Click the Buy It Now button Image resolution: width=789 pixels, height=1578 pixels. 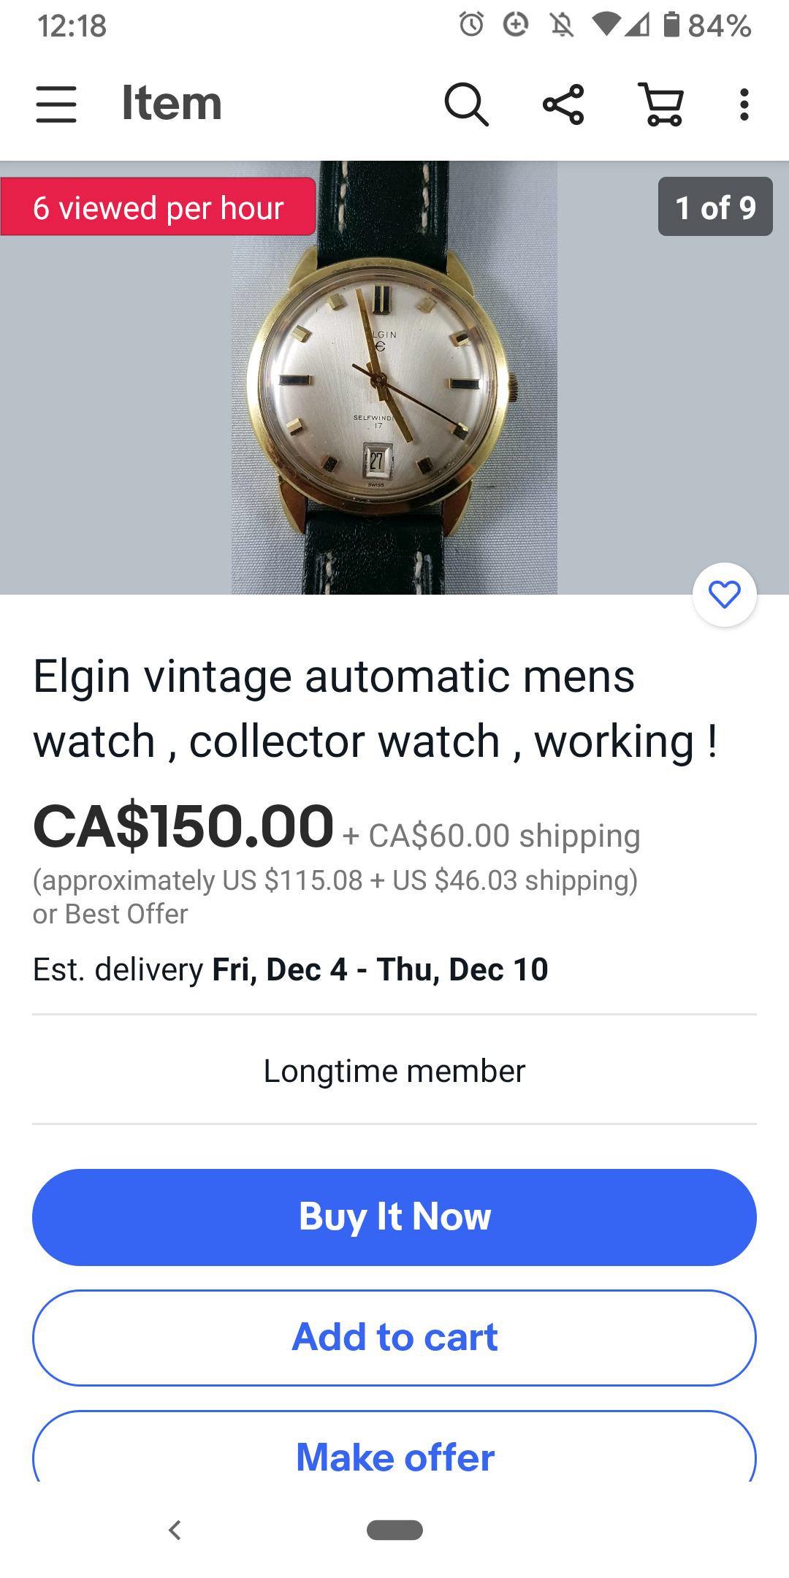coord(394,1217)
